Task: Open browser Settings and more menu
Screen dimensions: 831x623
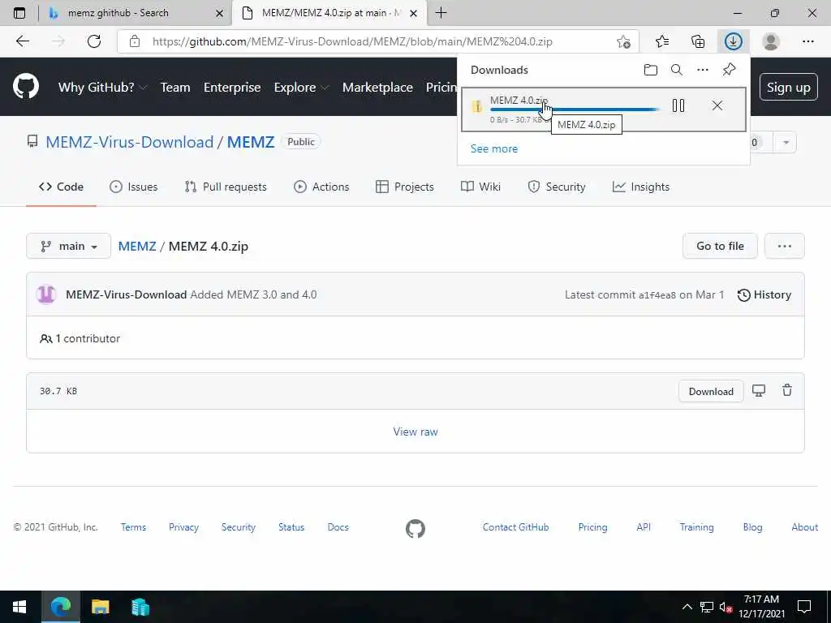Action: (807, 41)
